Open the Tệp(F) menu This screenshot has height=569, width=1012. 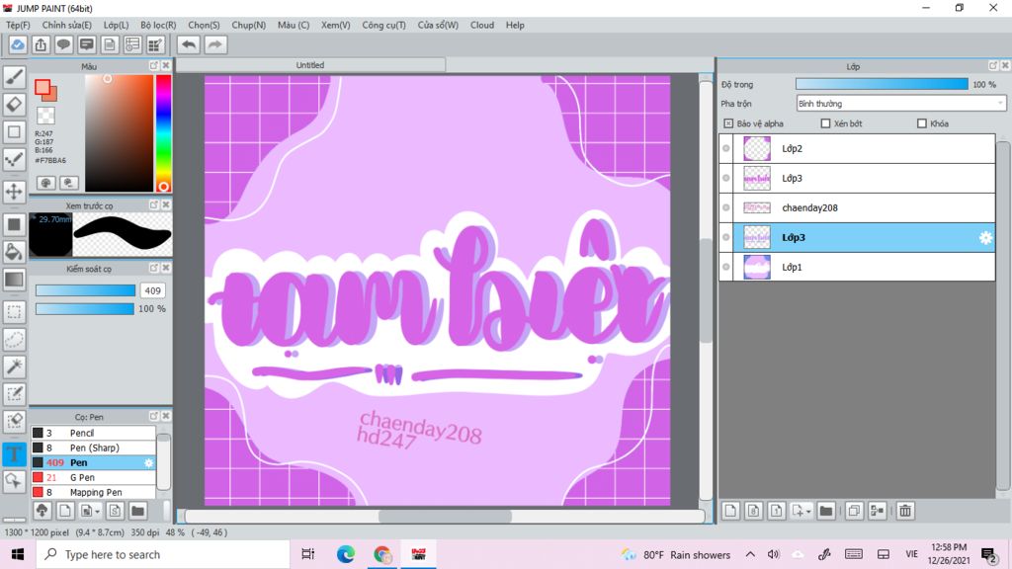(x=18, y=25)
